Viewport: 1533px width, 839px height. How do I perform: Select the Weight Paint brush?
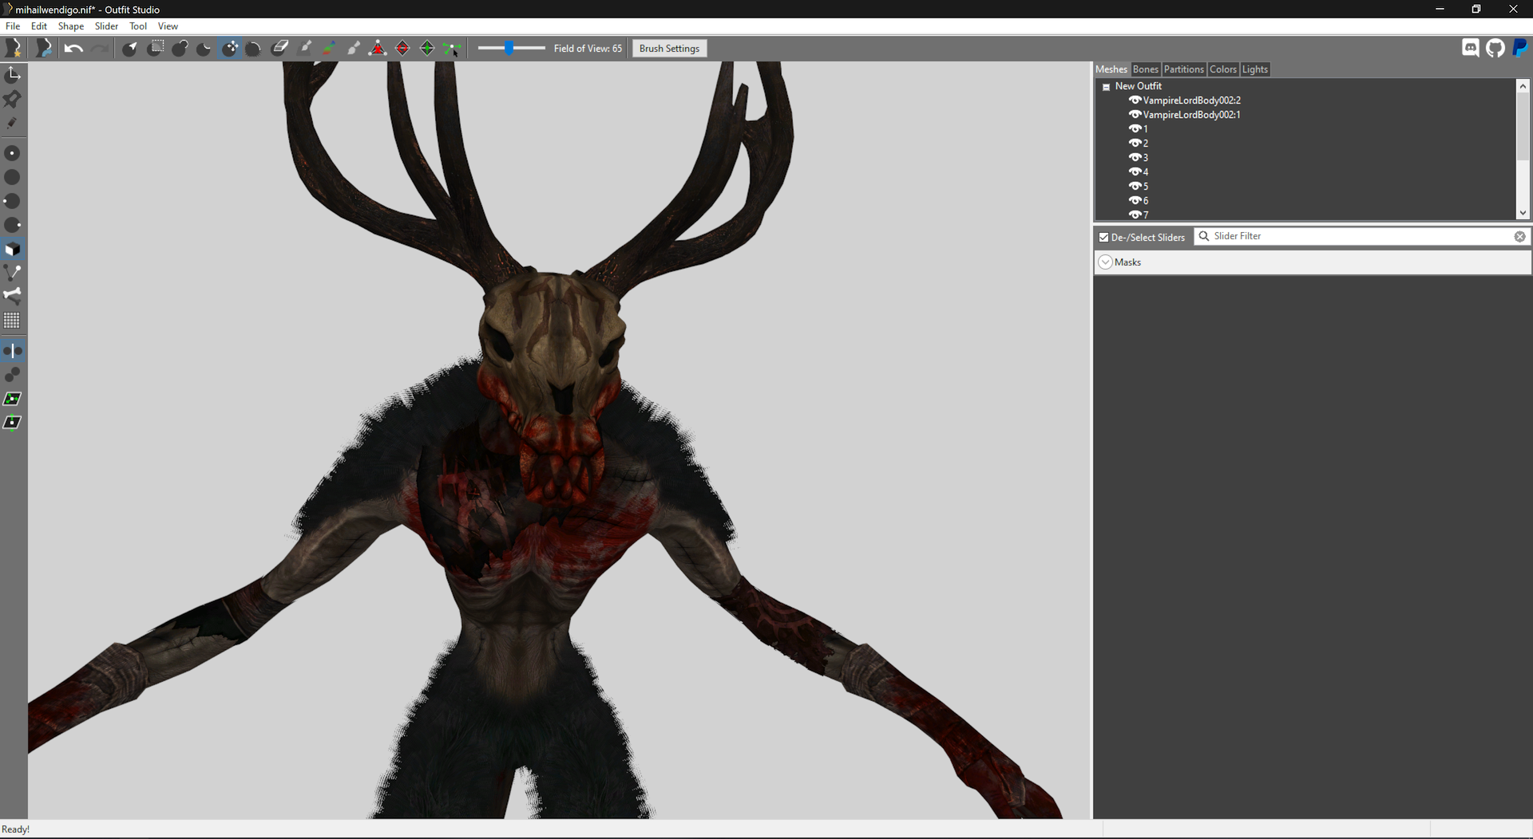tap(305, 48)
